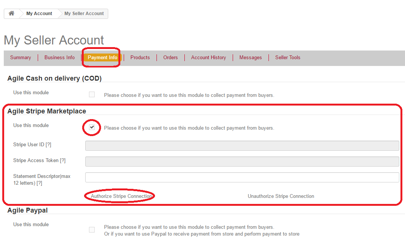The height and width of the screenshot is (245, 405).
Task: Click the Agile Stripe Marketplace heading
Action: 47,111
